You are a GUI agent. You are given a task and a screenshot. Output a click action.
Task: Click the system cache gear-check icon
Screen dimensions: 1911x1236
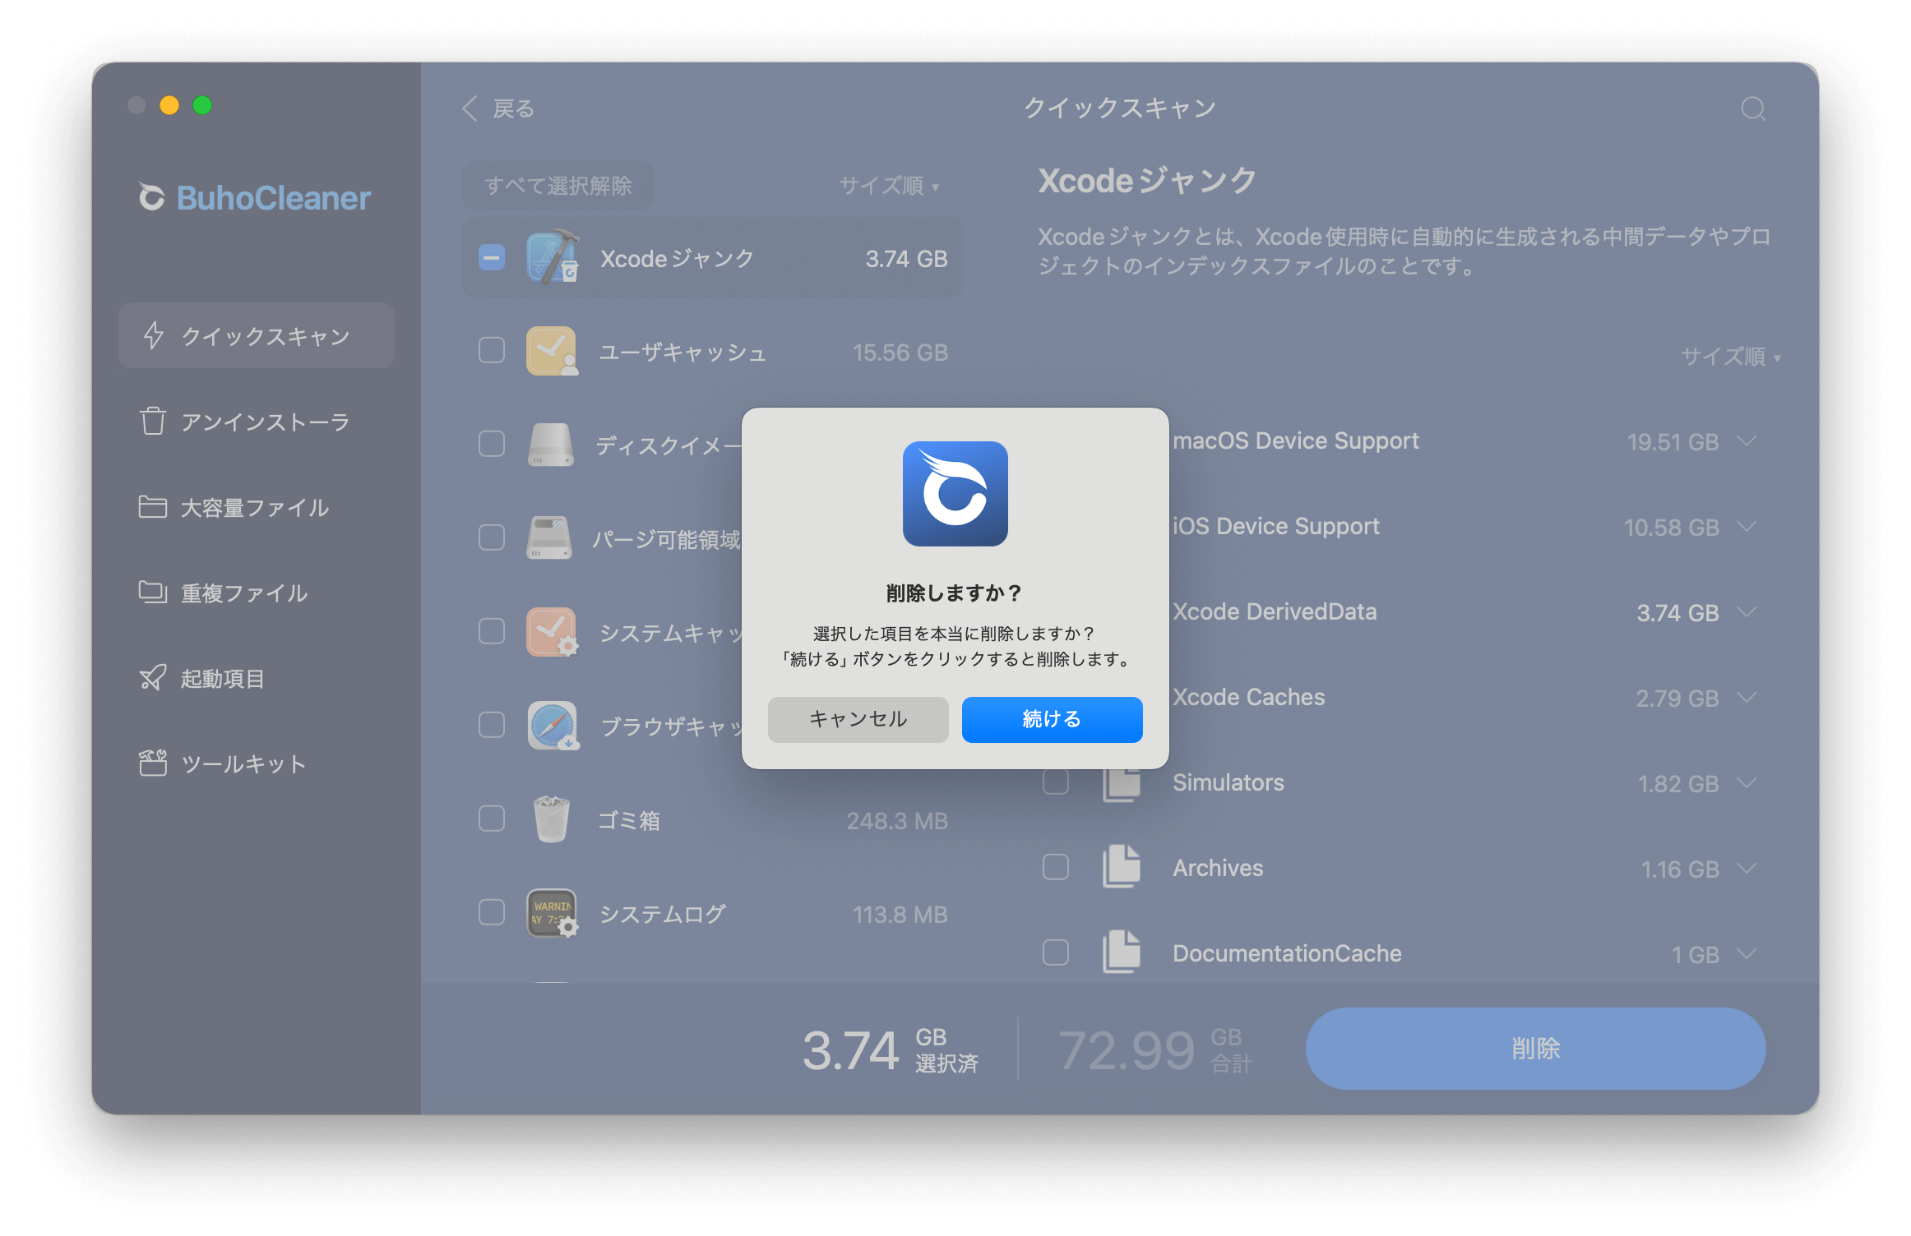point(552,632)
